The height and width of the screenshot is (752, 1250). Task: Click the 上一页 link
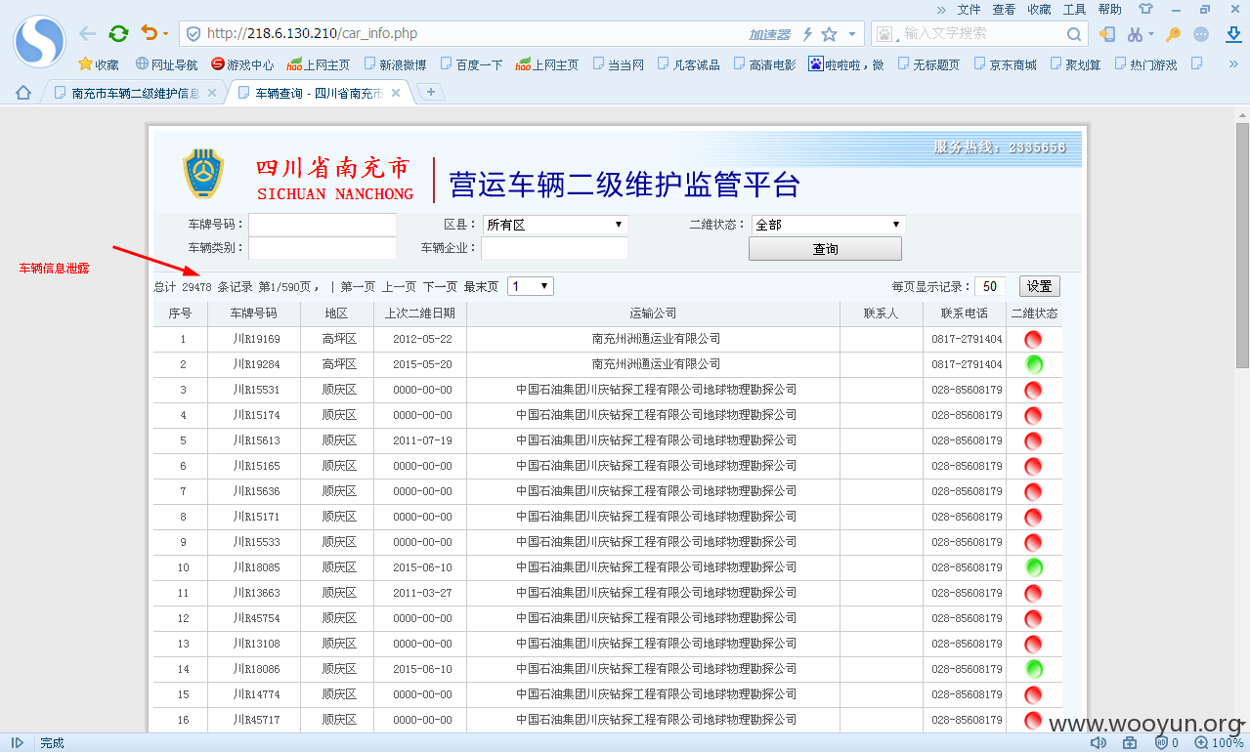[399, 286]
